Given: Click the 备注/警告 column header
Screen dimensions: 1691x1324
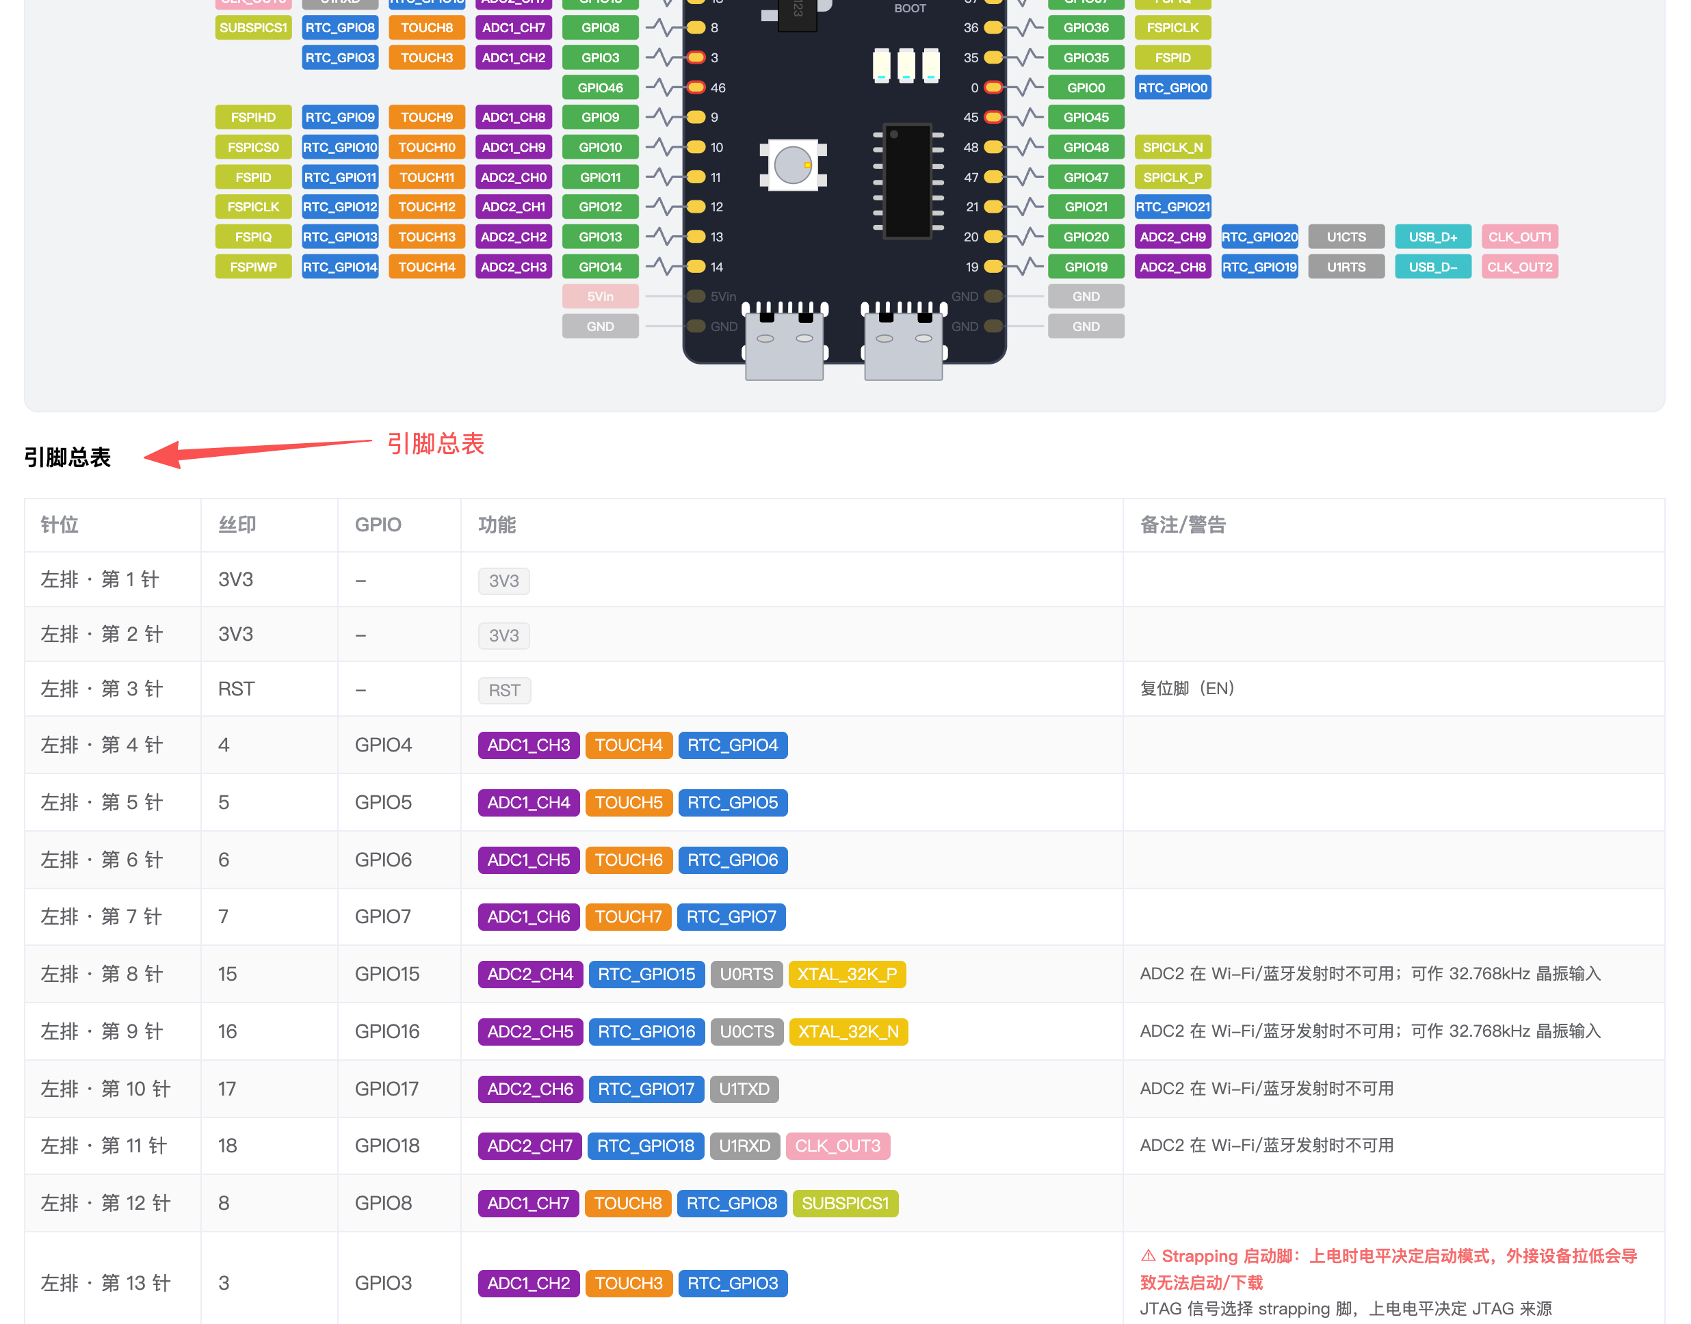Looking at the screenshot, I should 1182,525.
